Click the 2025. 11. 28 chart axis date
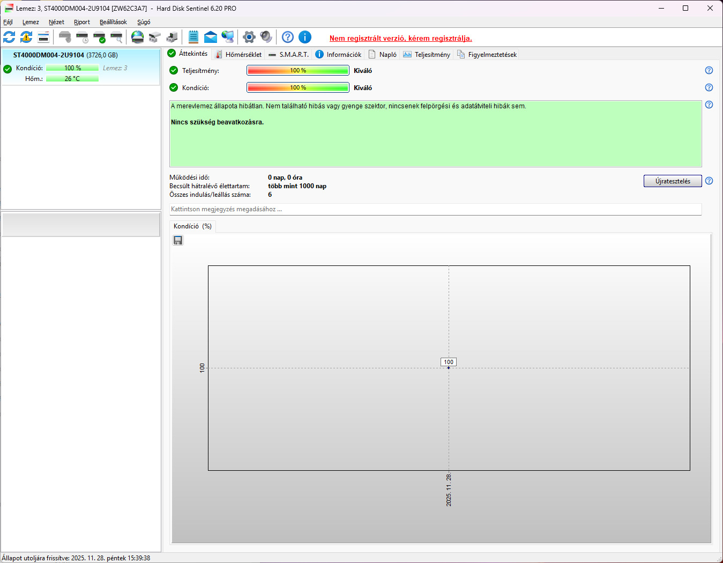Viewport: 723px width, 563px height. click(449, 490)
